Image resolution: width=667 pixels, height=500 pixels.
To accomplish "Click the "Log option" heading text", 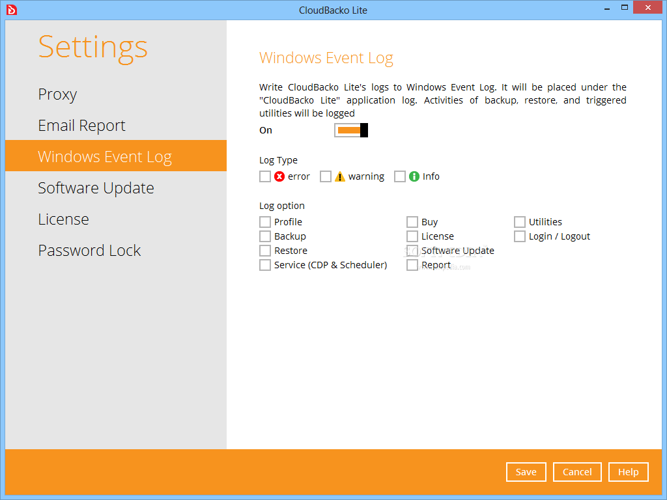I will (x=281, y=206).
